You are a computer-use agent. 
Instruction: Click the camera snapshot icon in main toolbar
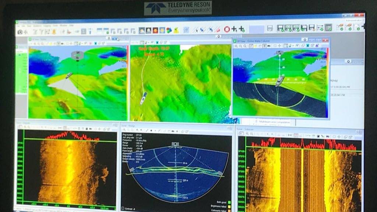click(20, 32)
